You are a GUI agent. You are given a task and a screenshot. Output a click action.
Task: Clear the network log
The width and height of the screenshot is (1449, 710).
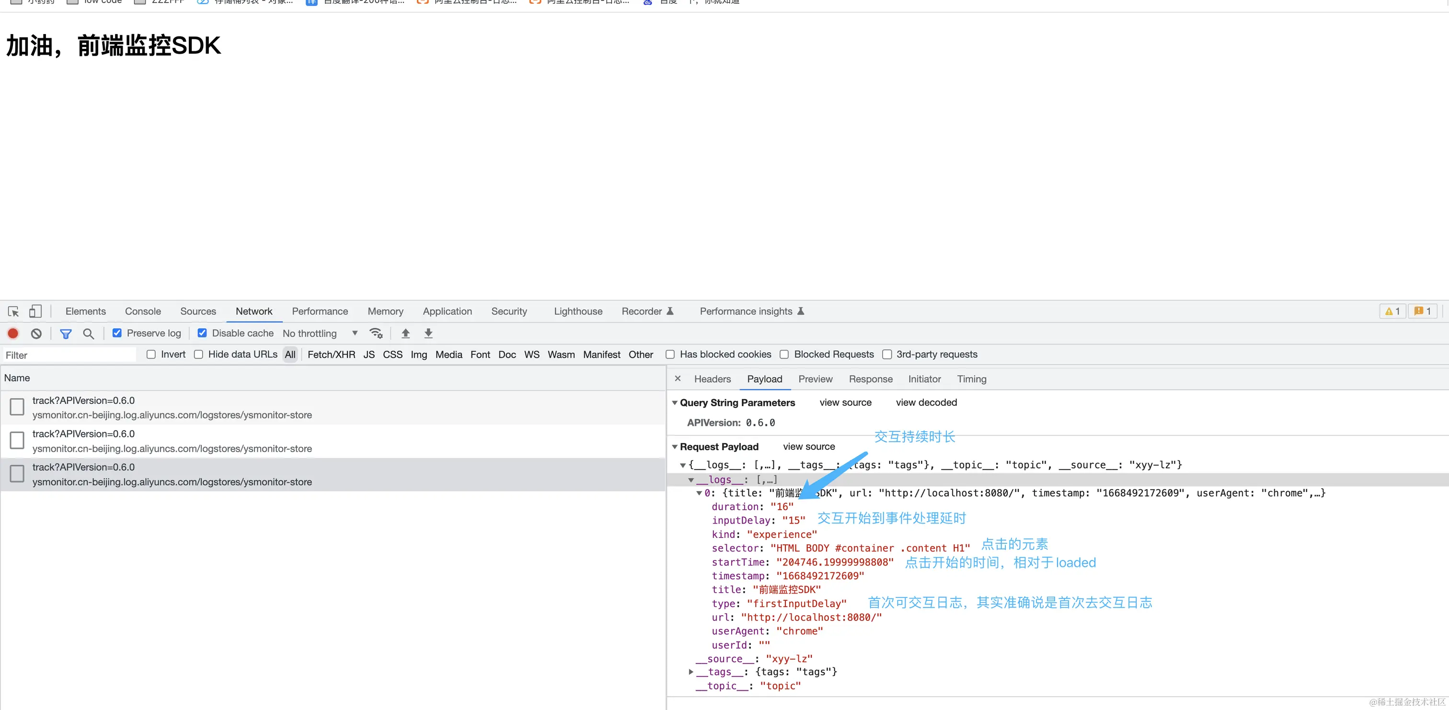coord(36,333)
